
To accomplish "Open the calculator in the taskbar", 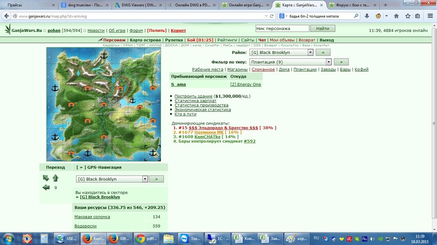I will tap(44, 238).
